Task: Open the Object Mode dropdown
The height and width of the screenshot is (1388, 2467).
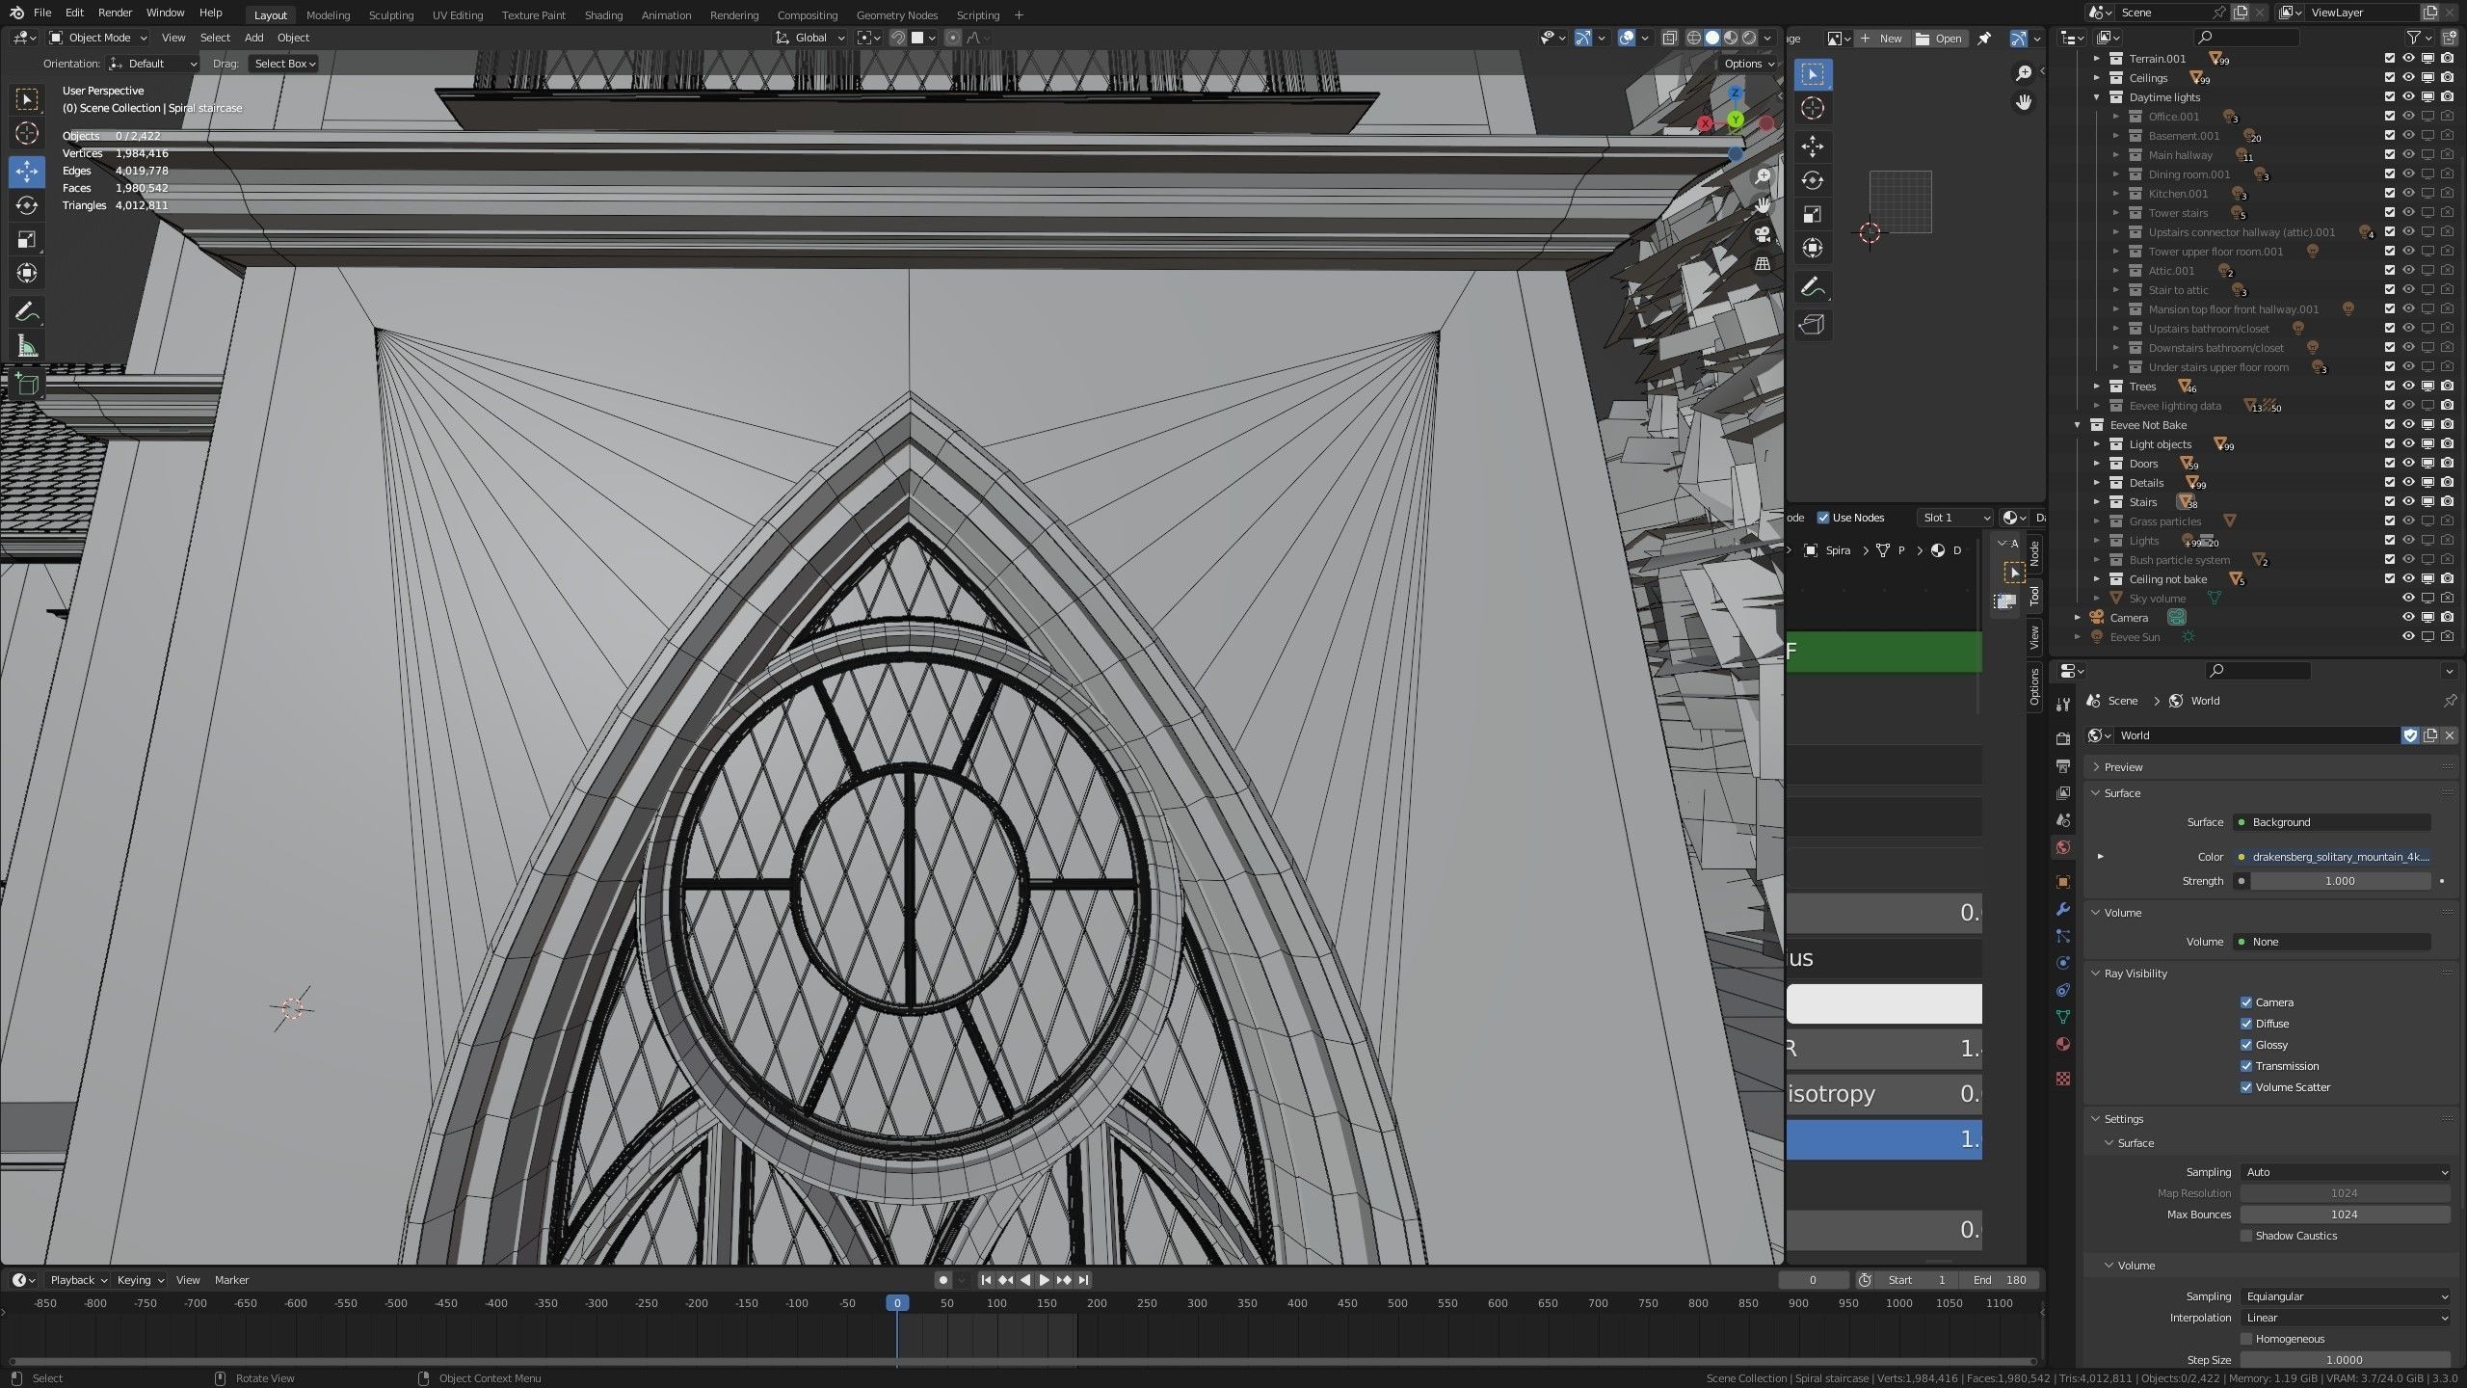Action: 98,38
